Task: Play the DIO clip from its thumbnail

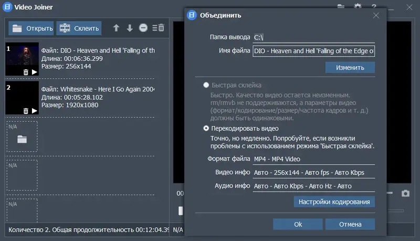Action: [34, 72]
